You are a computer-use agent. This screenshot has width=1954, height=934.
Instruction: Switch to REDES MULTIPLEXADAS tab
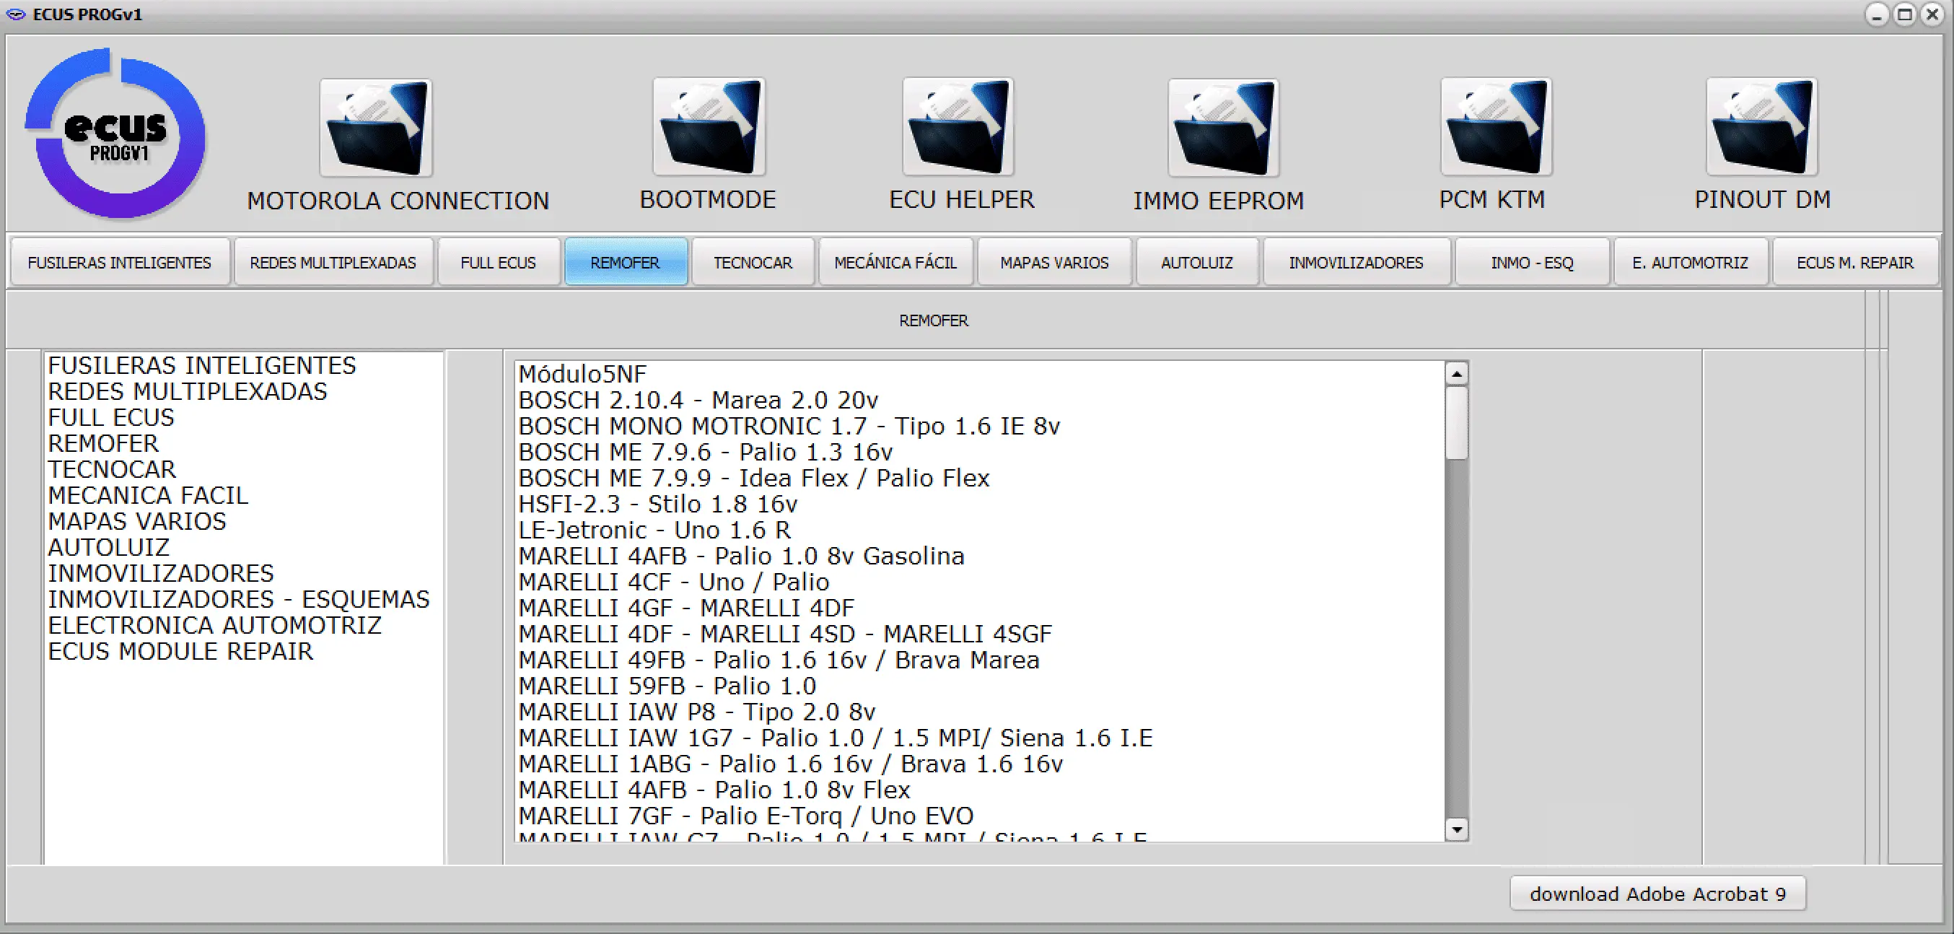pos(333,263)
